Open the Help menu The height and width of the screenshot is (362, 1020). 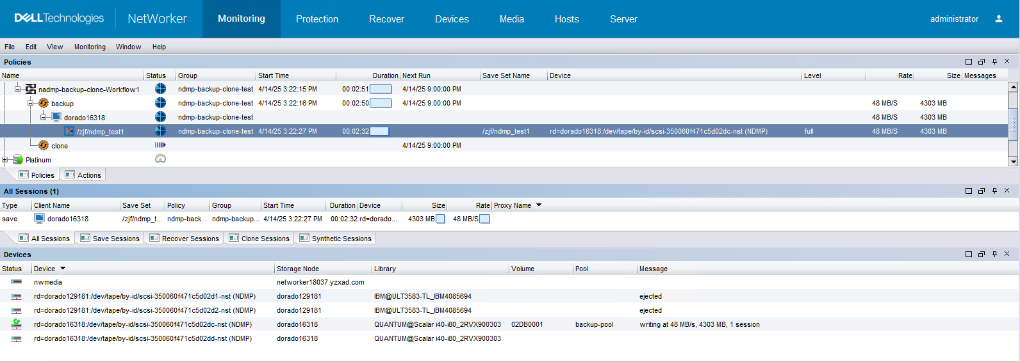tap(159, 47)
